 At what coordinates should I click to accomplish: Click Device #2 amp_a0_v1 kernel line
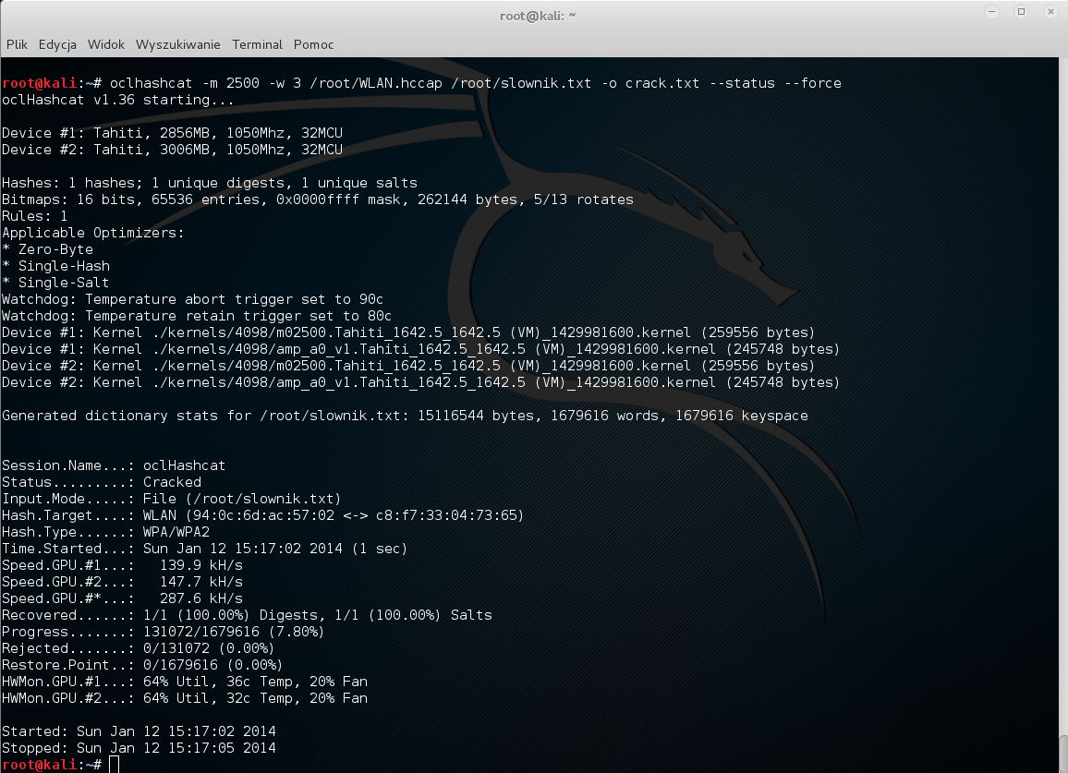click(421, 382)
